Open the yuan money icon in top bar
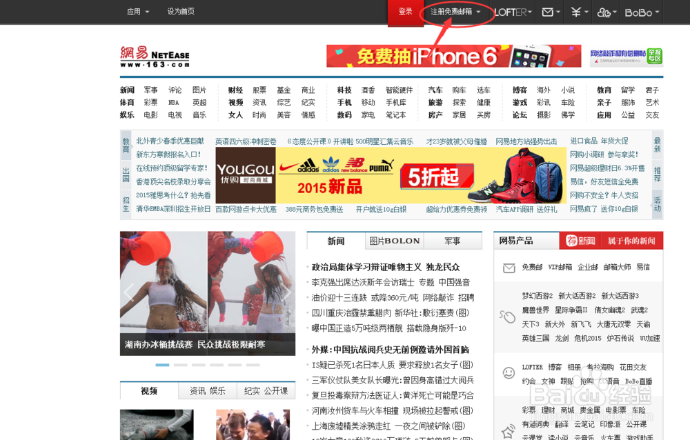Viewport: 690px width, 440px height. [x=575, y=12]
